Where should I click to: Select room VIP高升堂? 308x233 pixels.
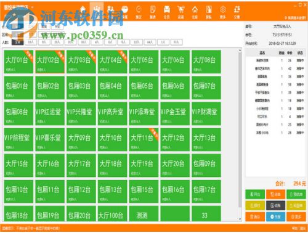pos(112,113)
